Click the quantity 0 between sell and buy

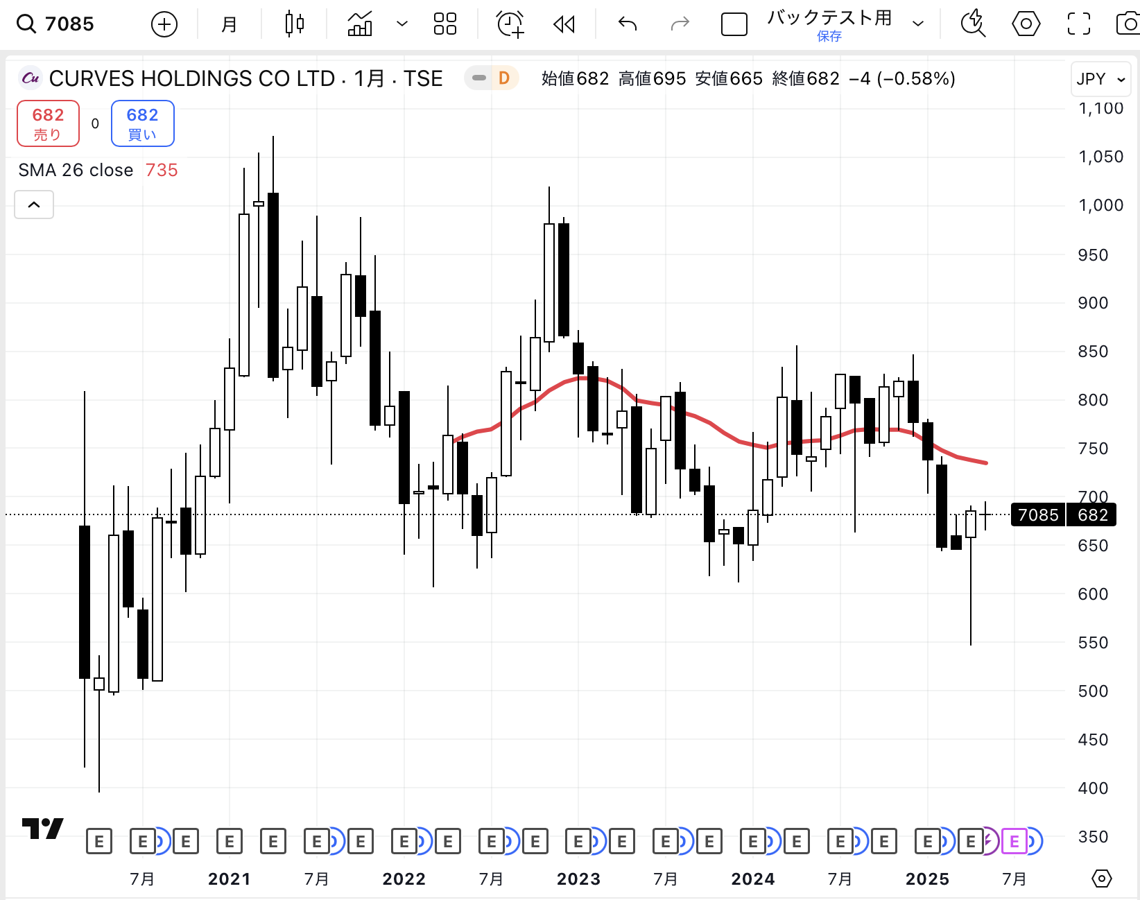click(x=95, y=123)
